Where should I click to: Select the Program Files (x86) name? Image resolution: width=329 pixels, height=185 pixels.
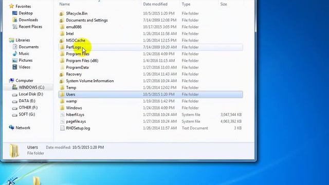pos(82,61)
